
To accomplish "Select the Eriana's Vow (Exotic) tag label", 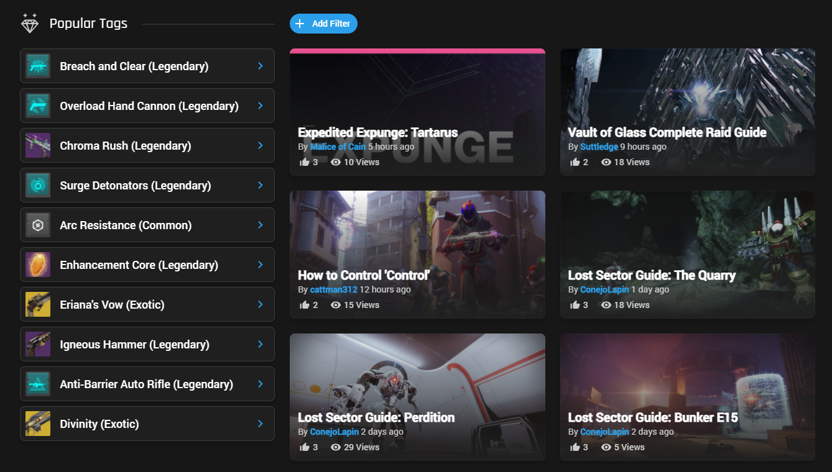I will point(112,305).
